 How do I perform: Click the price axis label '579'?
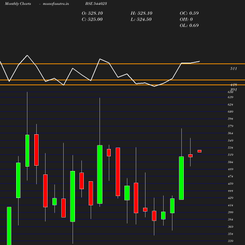click(x=230, y=126)
